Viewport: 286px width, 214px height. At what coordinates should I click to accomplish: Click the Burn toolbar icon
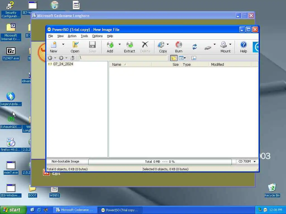coord(178,47)
